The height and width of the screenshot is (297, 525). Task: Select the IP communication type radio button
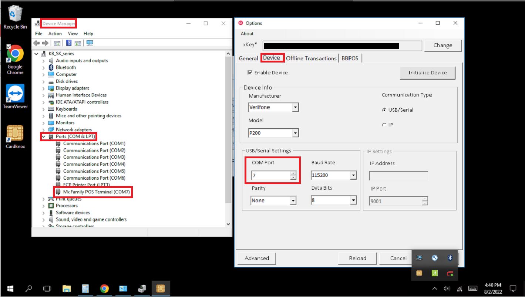(384, 125)
